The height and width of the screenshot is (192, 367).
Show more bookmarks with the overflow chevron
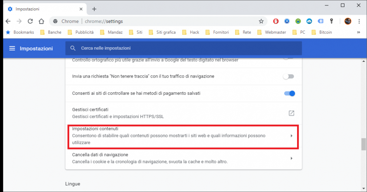click(x=358, y=32)
